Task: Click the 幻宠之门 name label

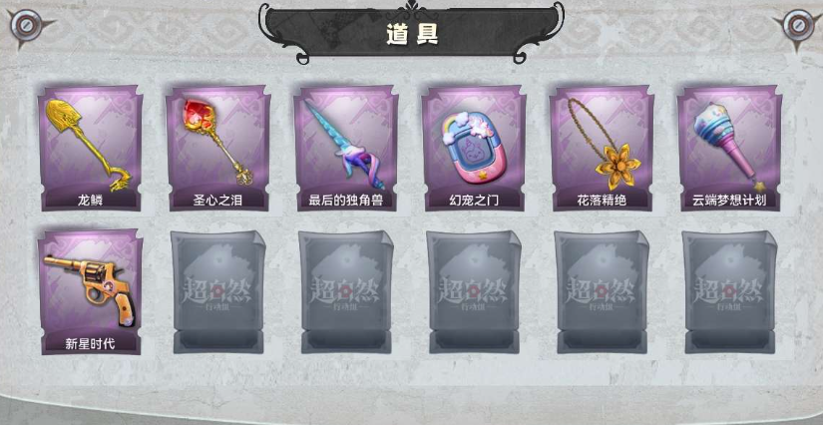Action: coord(474,201)
